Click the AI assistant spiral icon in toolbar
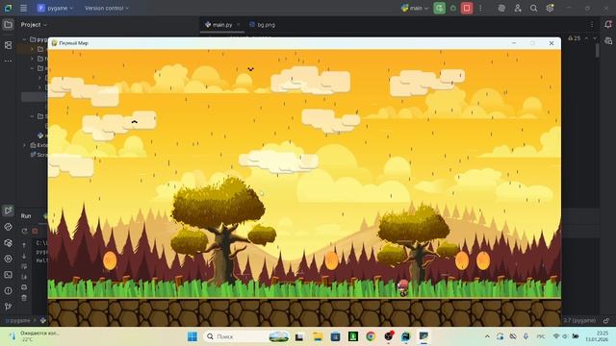Image resolution: width=616 pixels, height=346 pixels. click(x=501, y=8)
